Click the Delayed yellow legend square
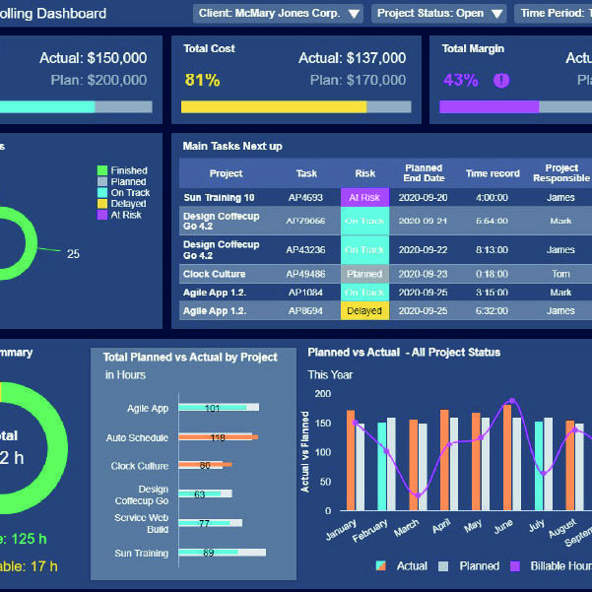 [101, 203]
